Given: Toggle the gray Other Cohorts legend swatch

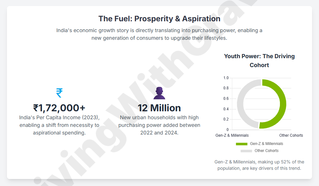Looking at the screenshot, I should pos(246,151).
